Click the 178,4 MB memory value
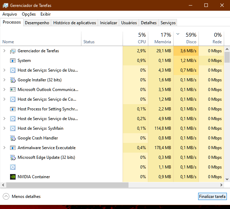 [163, 148]
